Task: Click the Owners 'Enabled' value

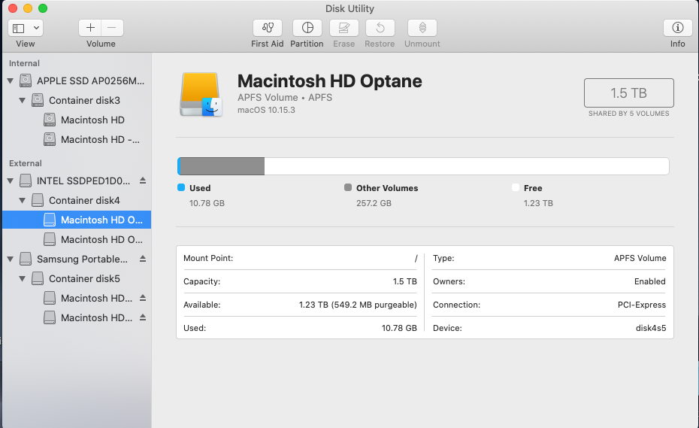Action: tap(649, 281)
